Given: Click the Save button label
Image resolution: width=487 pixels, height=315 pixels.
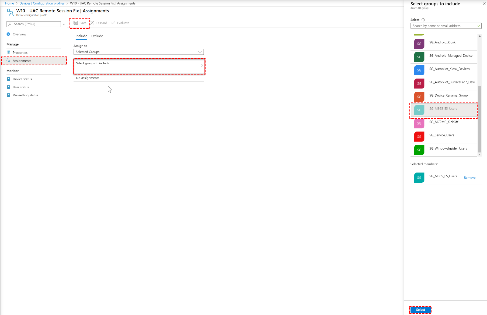Looking at the screenshot, I should point(83,23).
